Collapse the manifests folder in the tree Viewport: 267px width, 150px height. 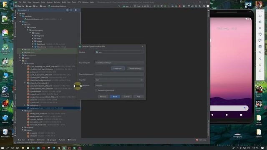pos(20,16)
